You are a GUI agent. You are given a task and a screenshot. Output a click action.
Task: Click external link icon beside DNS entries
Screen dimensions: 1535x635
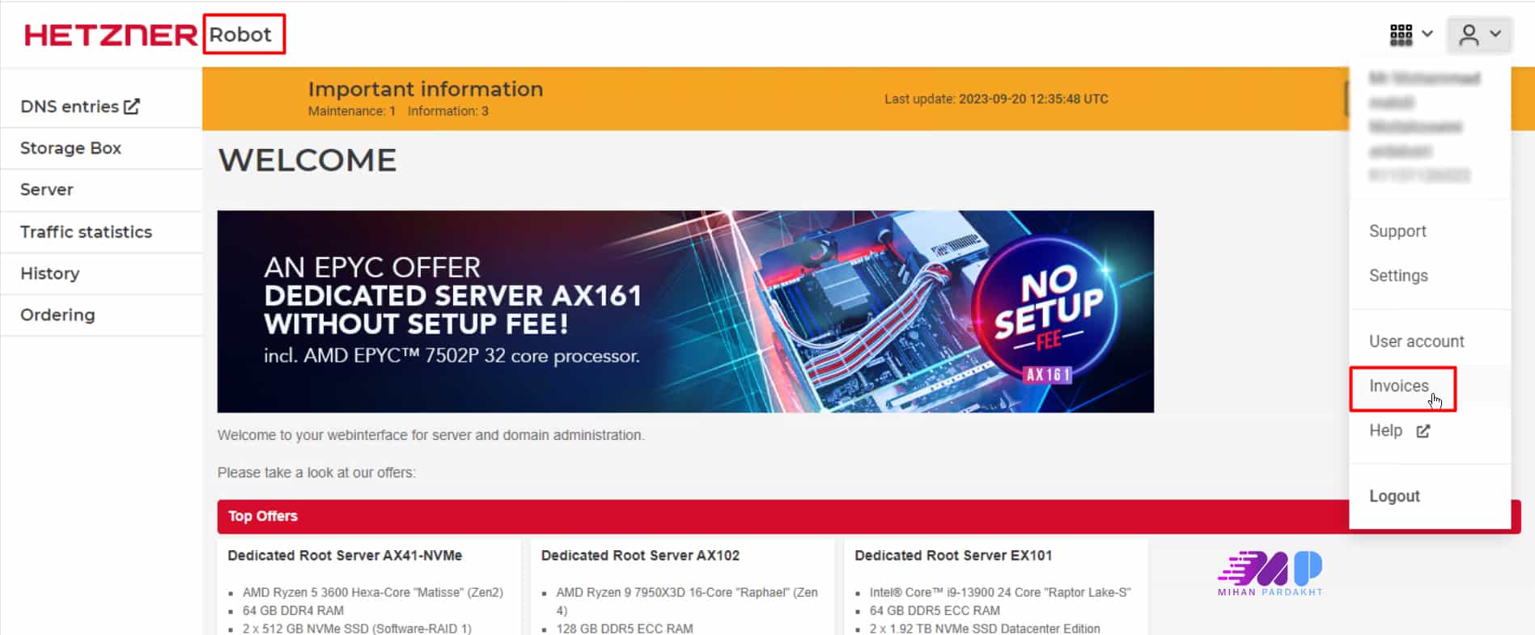pos(132,106)
